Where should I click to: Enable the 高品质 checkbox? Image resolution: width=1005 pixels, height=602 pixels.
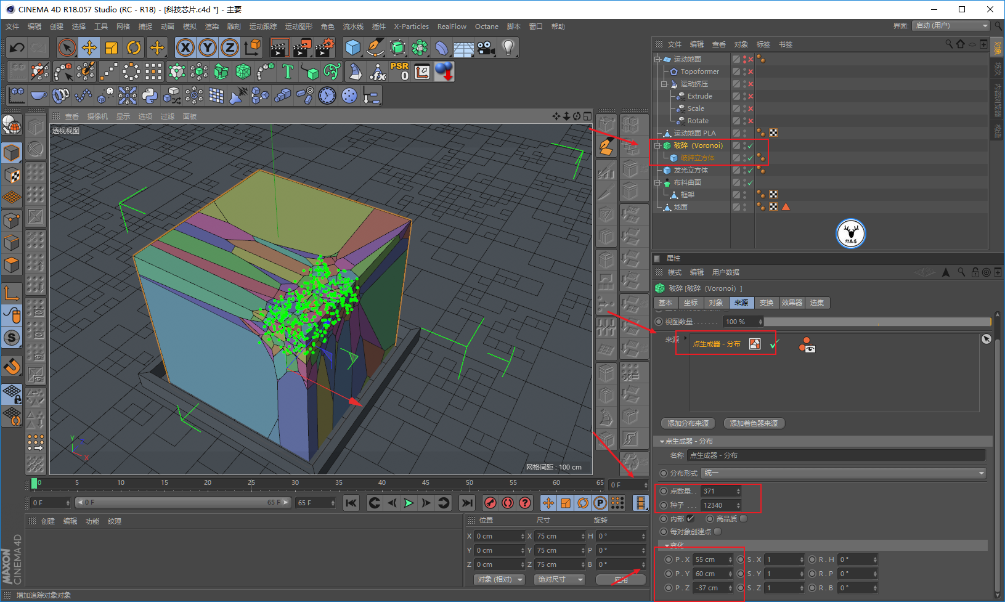point(743,518)
